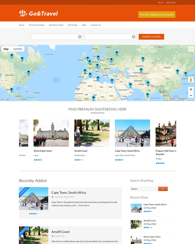Open the Blog page
Viewport: 195px width, 244px height.
point(84,25)
